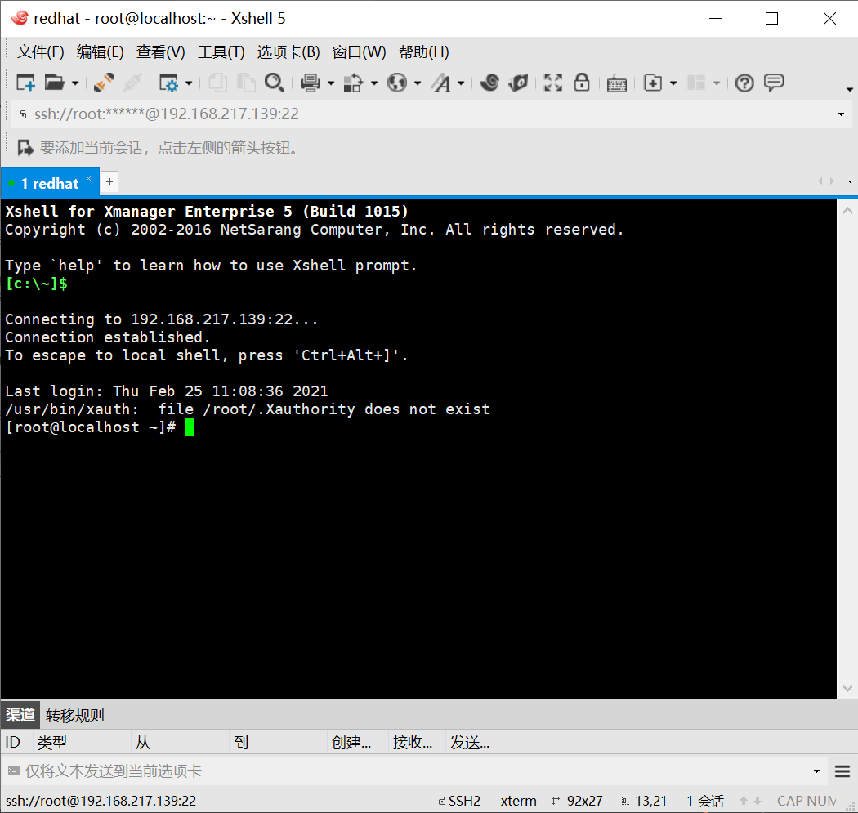Click the 从 column header
The height and width of the screenshot is (813, 858).
[x=180, y=742]
